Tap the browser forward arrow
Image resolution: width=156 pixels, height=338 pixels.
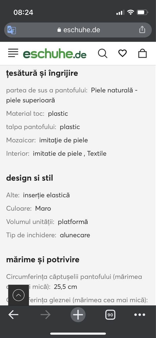coord(46,315)
